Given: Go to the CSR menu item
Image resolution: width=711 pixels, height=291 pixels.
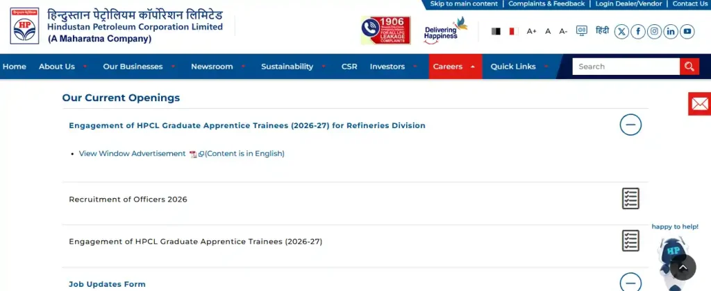Looking at the screenshot, I should tap(349, 67).
